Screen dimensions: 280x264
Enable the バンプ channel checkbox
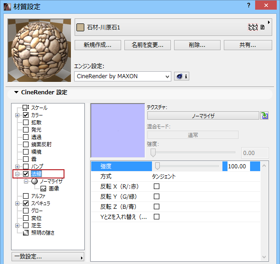tap(26, 166)
